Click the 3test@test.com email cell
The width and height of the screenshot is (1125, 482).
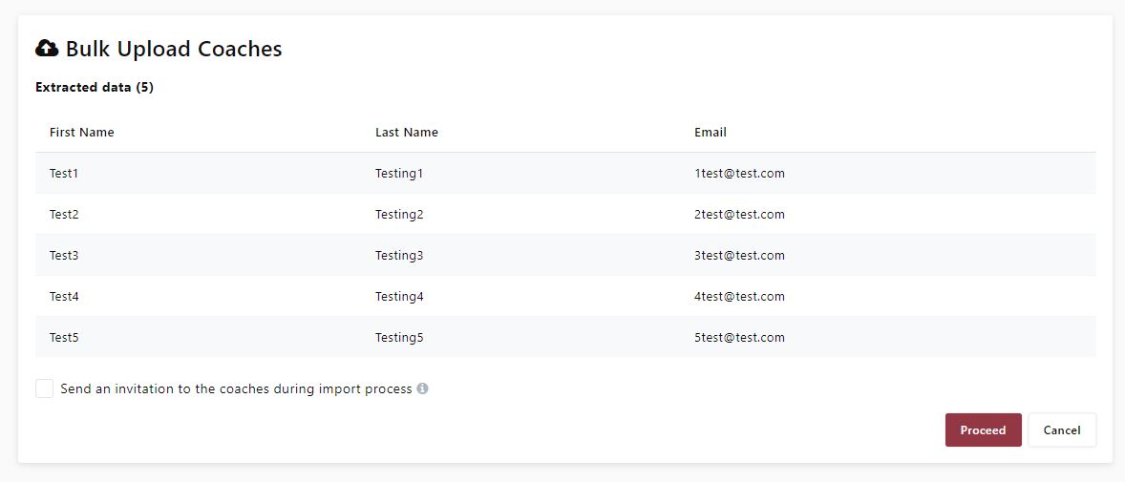[739, 256]
